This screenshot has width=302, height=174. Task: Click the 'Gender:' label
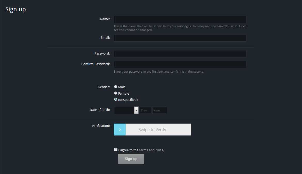point(104,87)
